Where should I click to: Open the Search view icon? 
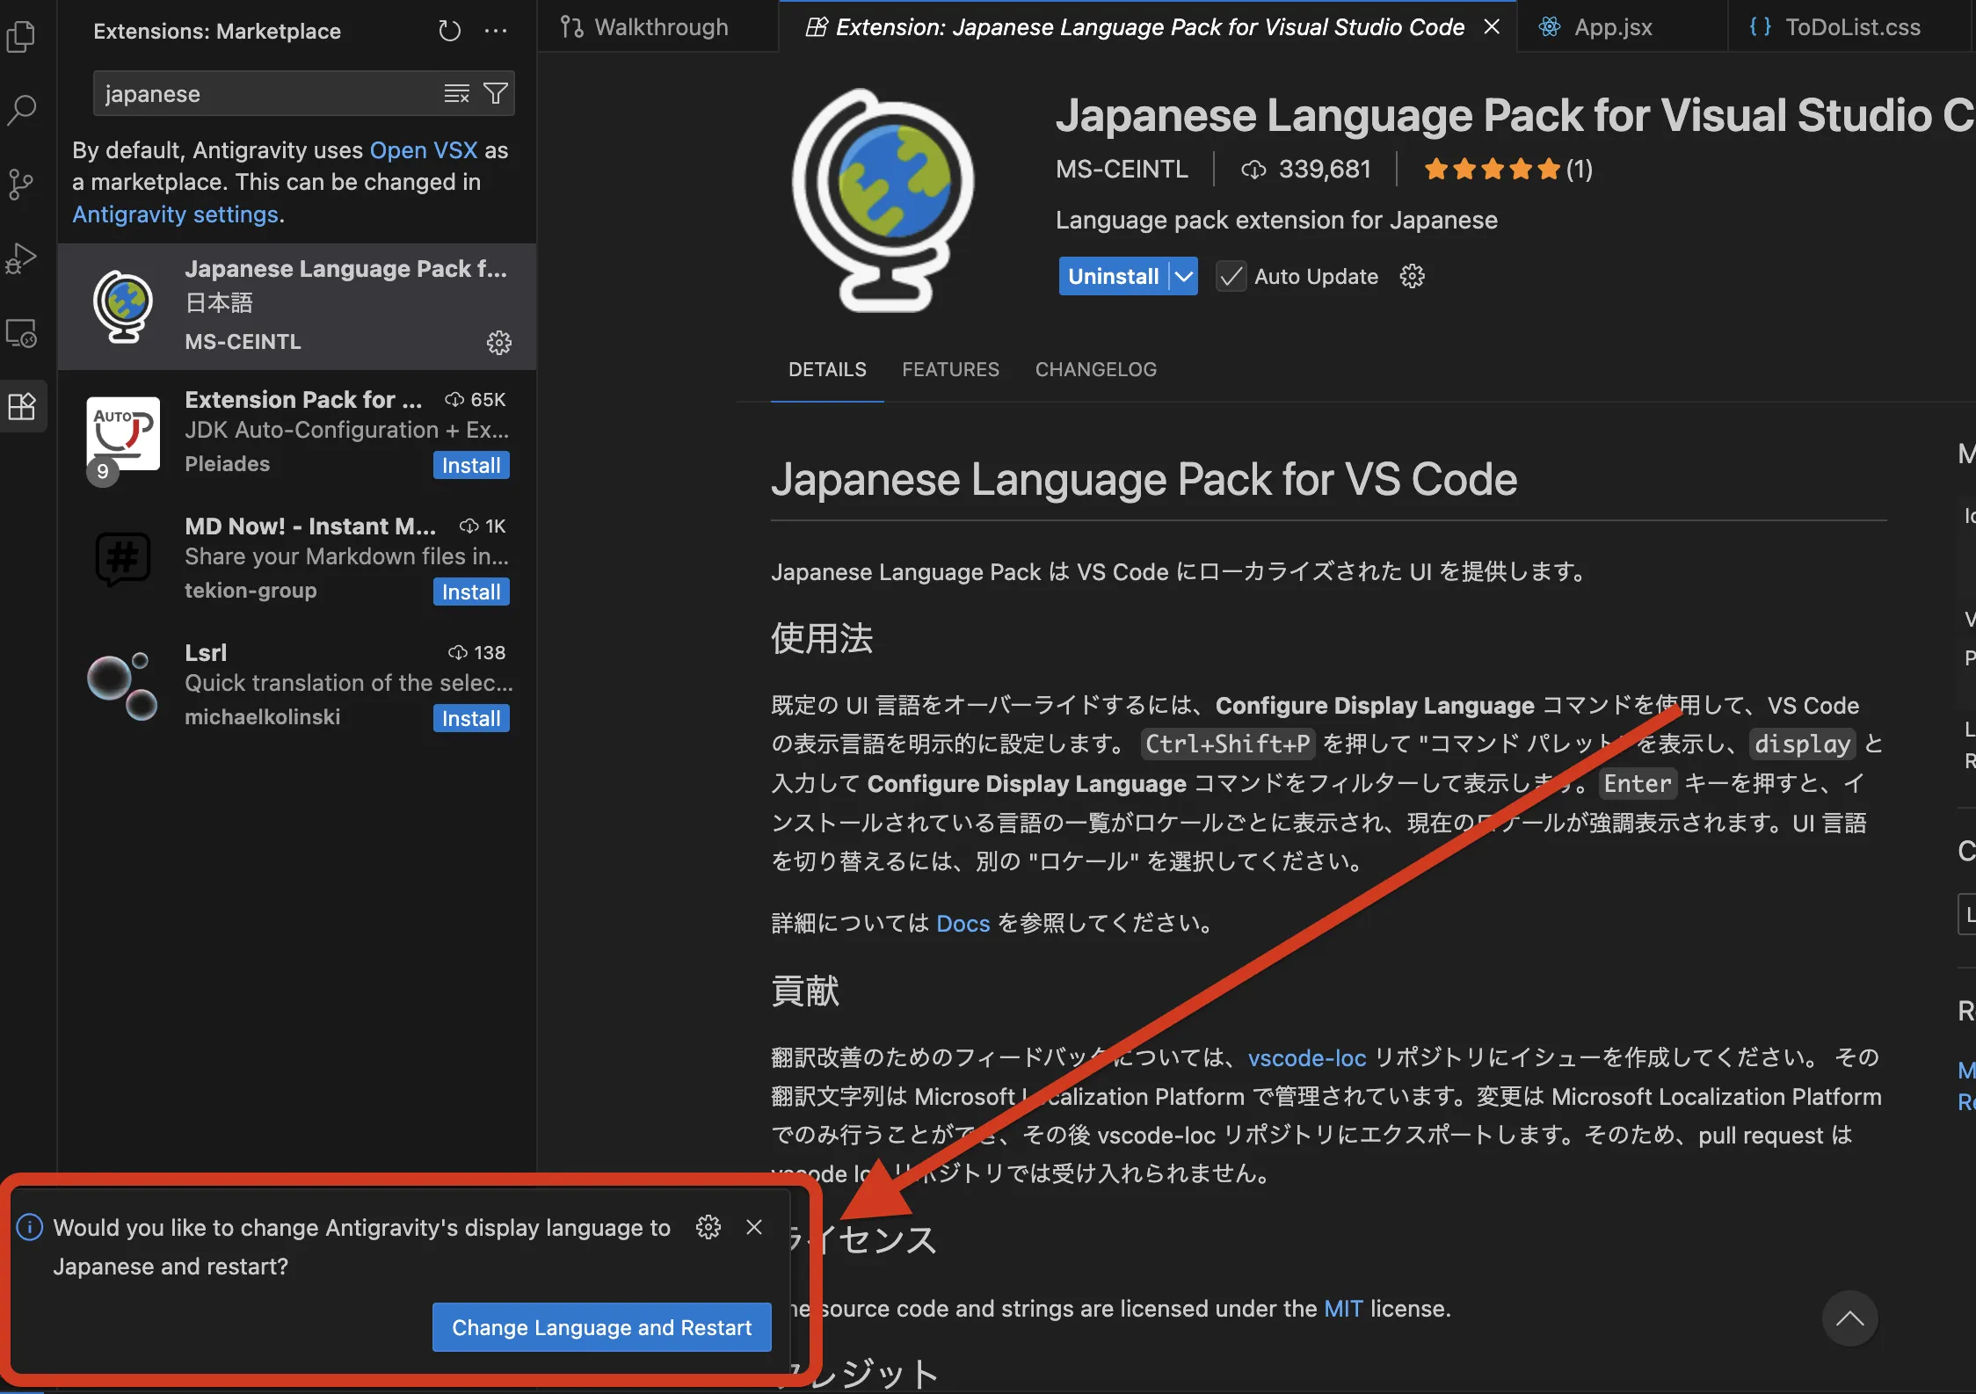point(21,110)
